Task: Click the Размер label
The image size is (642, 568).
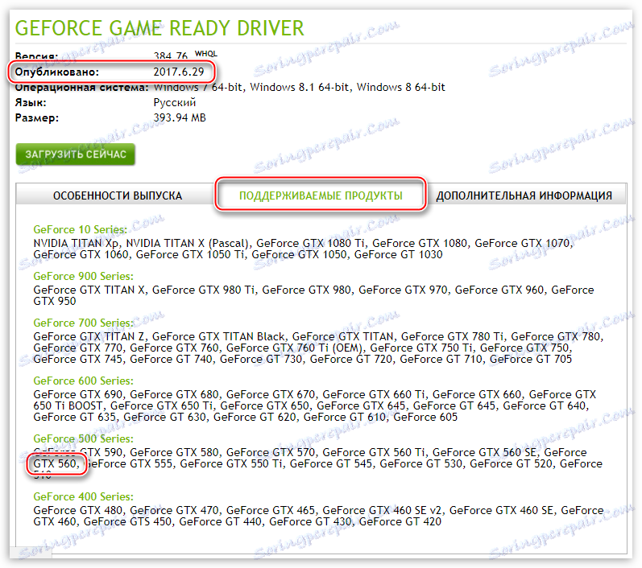Action: coord(37,118)
